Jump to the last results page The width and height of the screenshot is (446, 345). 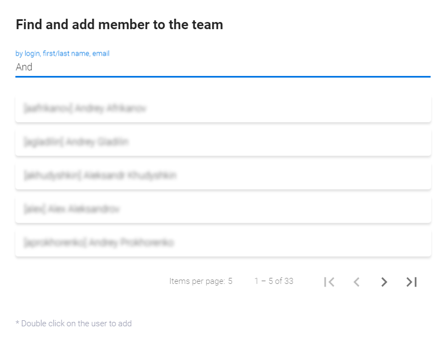[411, 282]
